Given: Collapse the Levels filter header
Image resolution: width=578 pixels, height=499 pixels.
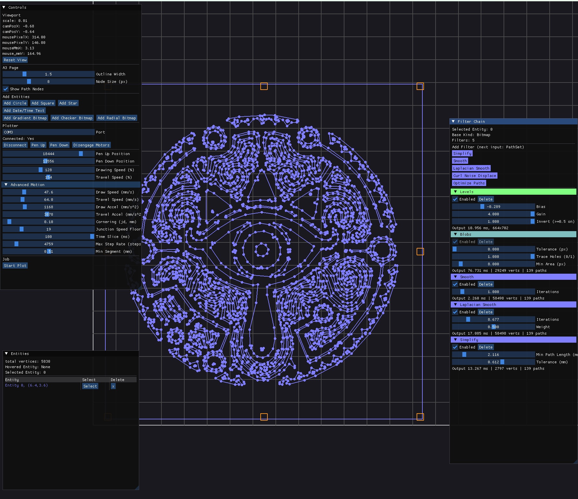Looking at the screenshot, I should [x=455, y=192].
